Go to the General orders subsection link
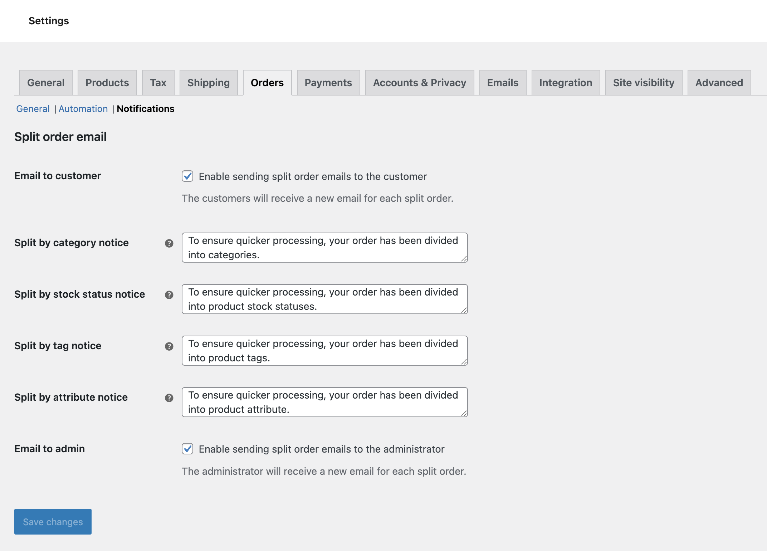Image resolution: width=767 pixels, height=551 pixels. click(33, 109)
